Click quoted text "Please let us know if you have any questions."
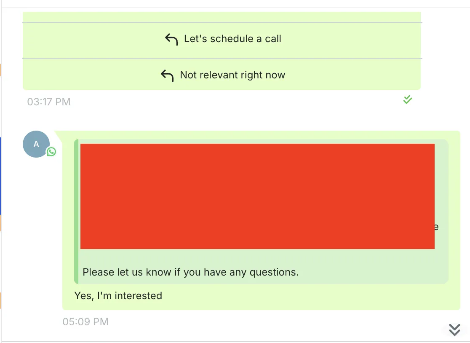 coord(191,272)
